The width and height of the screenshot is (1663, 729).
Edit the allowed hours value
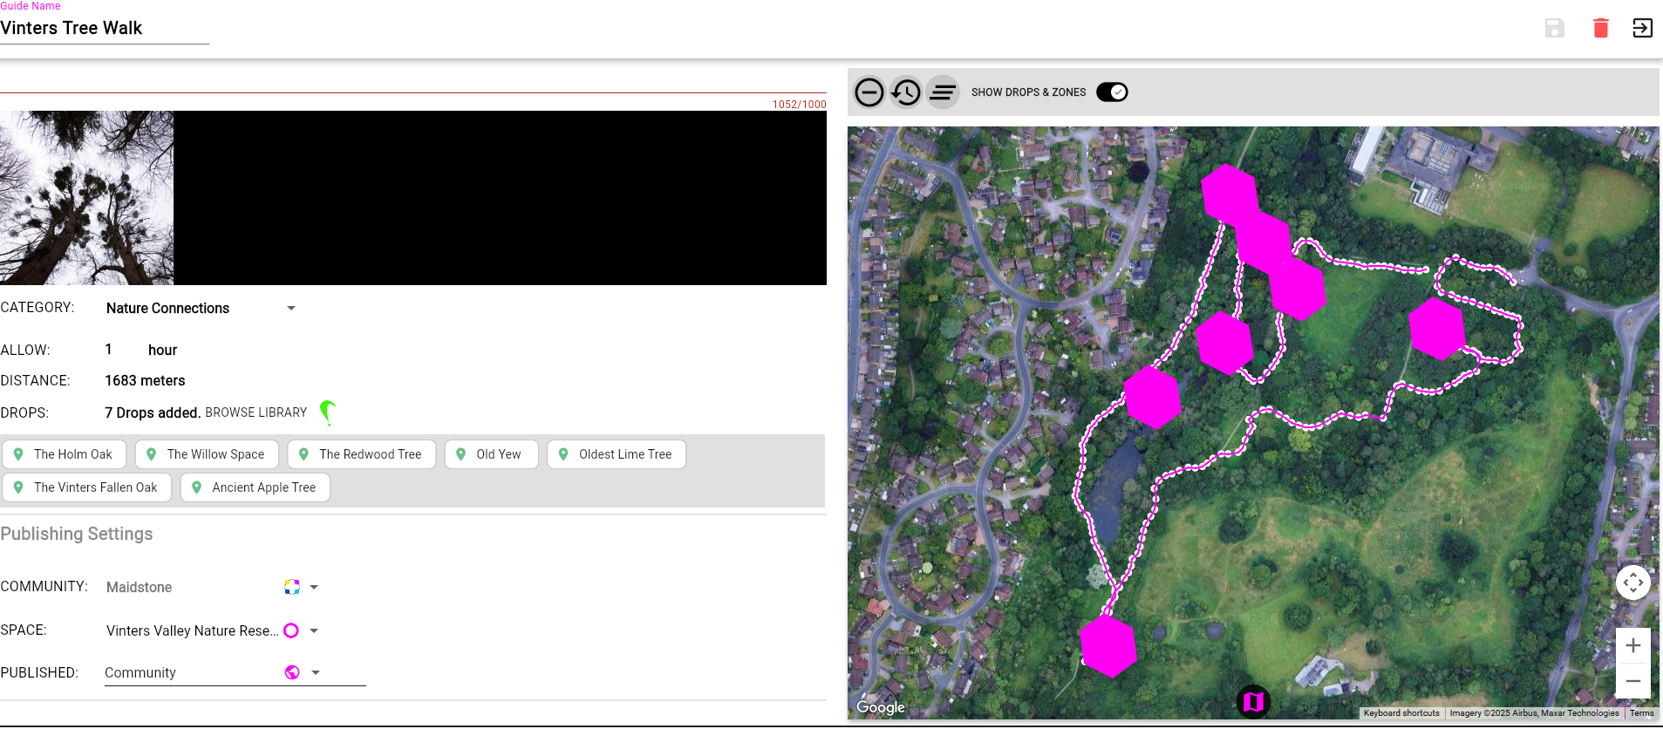point(109,350)
